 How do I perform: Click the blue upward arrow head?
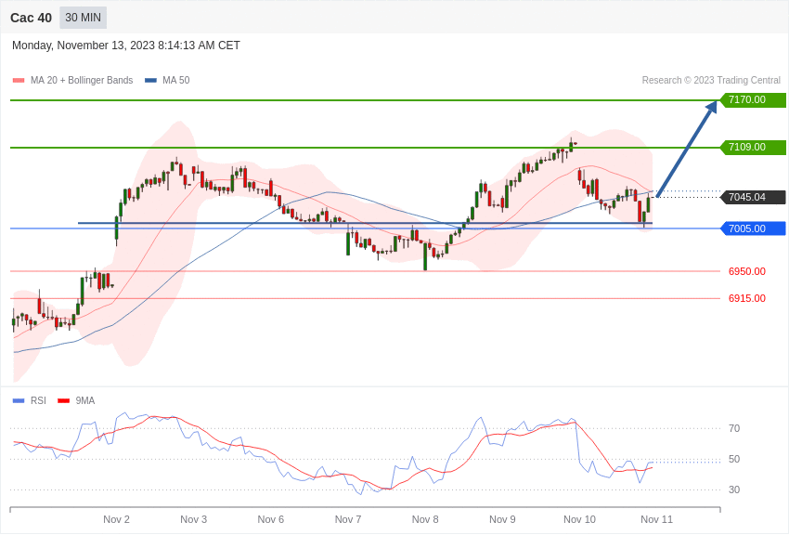tap(711, 108)
